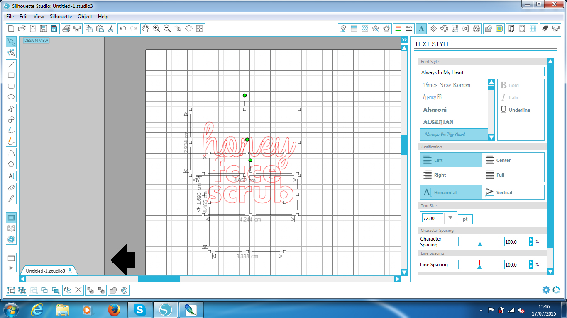Click the Group selected shapes icon

click(x=11, y=290)
